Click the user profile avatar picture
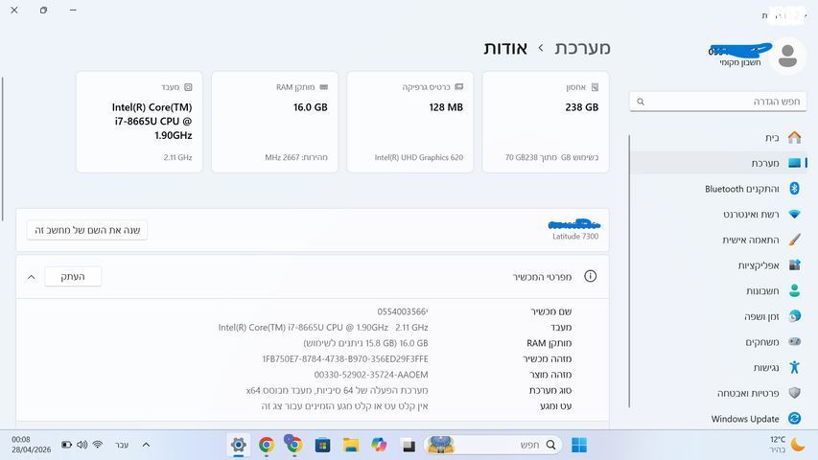818x460 pixels. [787, 56]
